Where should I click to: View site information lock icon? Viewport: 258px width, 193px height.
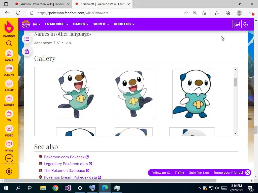tap(32, 13)
